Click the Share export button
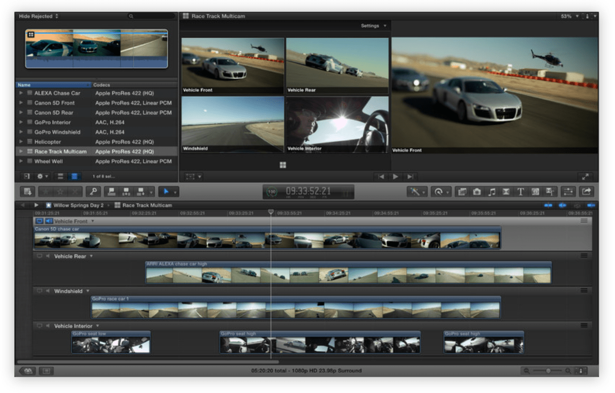The width and height of the screenshot is (615, 393). 587,192
